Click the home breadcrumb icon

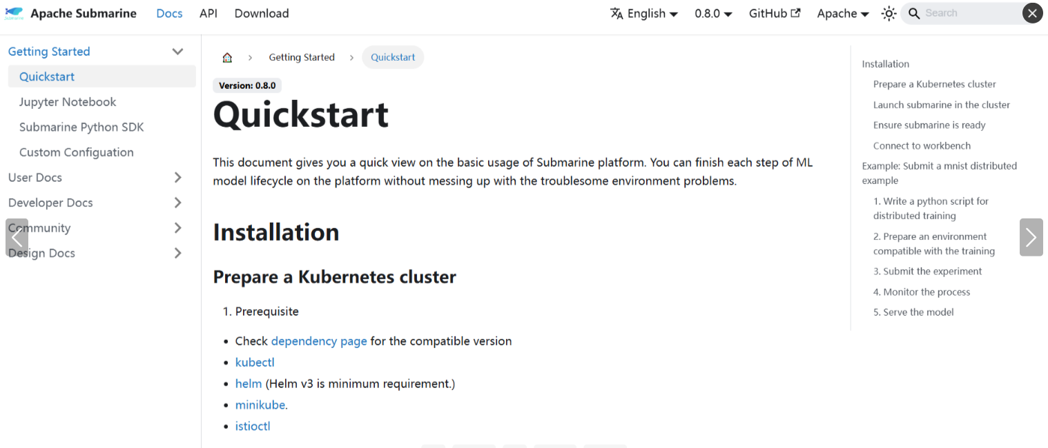(227, 57)
